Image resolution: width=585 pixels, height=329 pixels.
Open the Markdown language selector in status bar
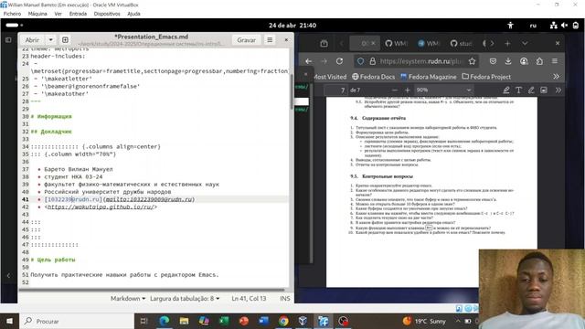click(x=128, y=299)
